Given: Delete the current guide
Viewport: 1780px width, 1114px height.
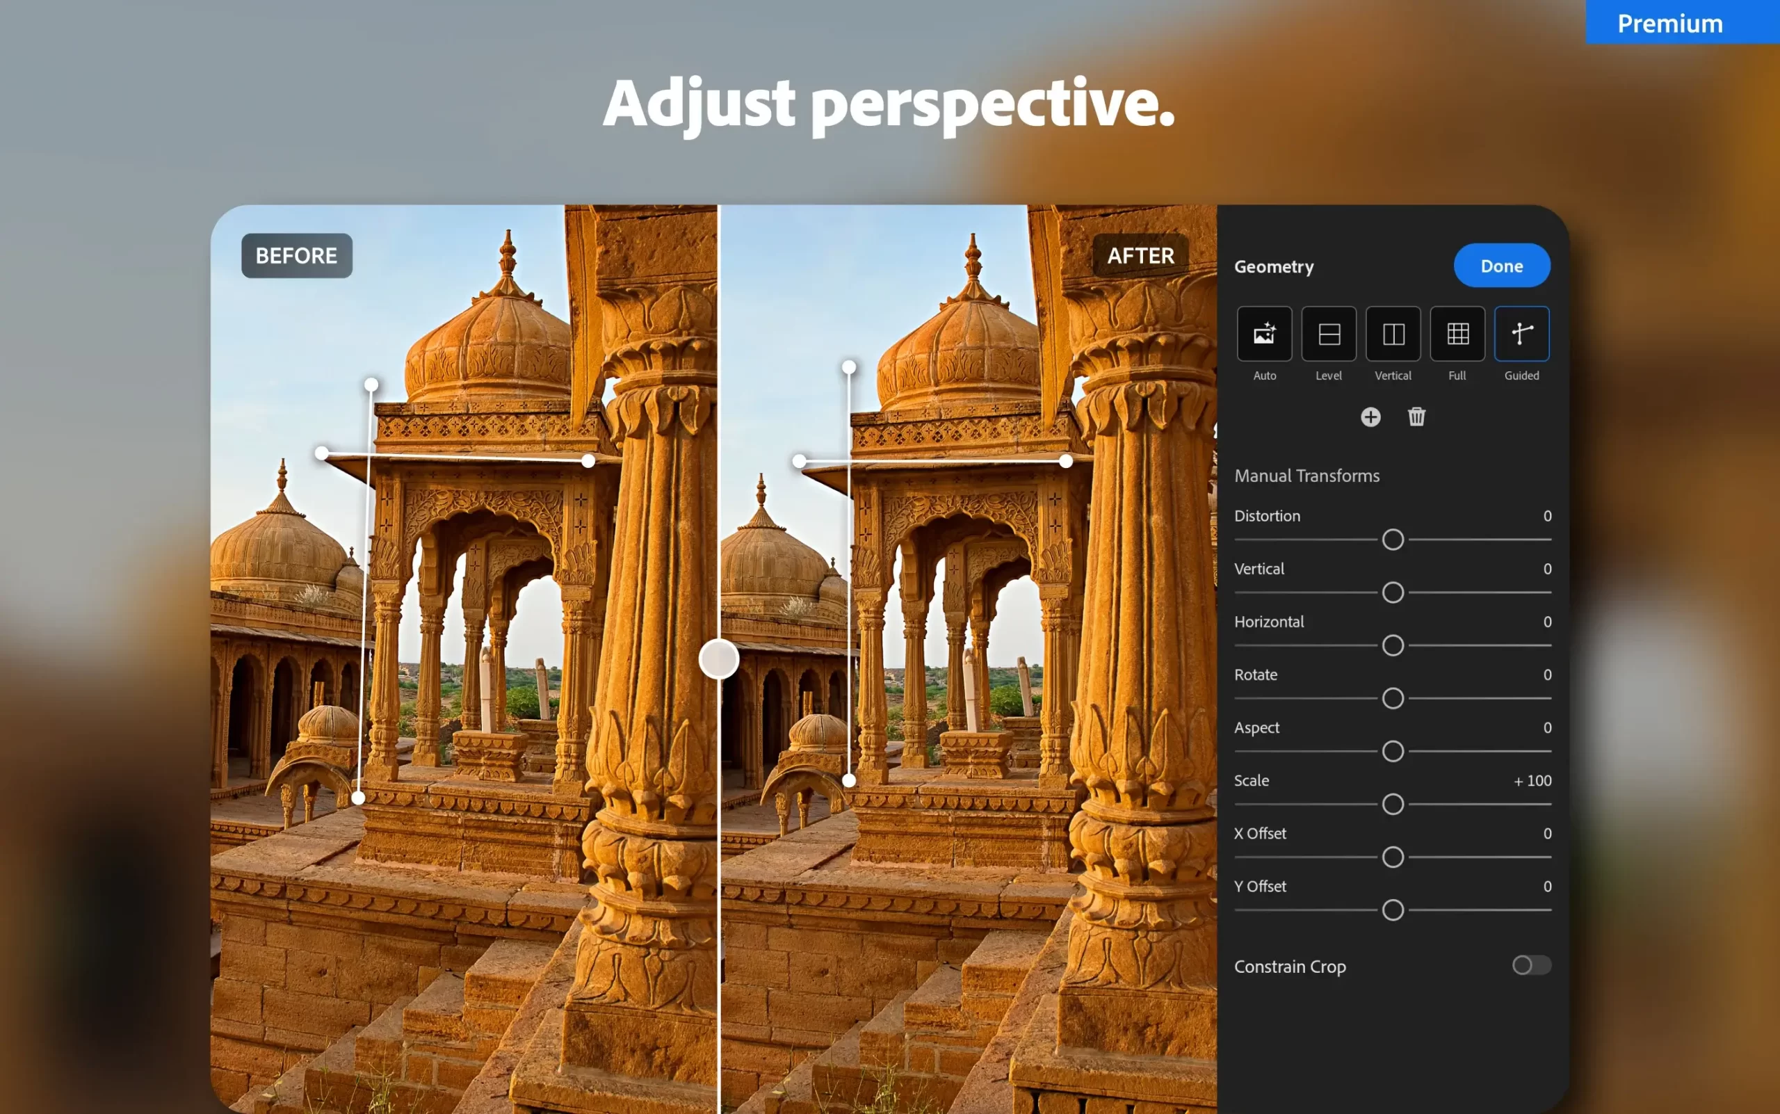Looking at the screenshot, I should point(1416,417).
